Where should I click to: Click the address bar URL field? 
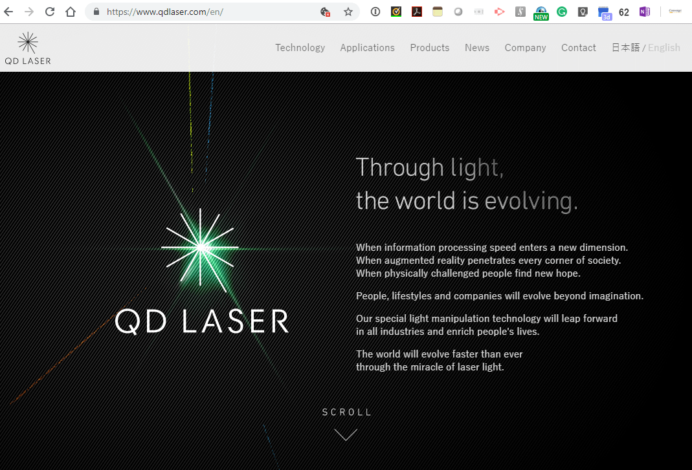(x=207, y=12)
